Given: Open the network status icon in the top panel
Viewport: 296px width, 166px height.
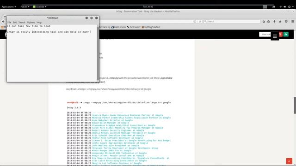Looking at the screenshot, I should 281,7.
